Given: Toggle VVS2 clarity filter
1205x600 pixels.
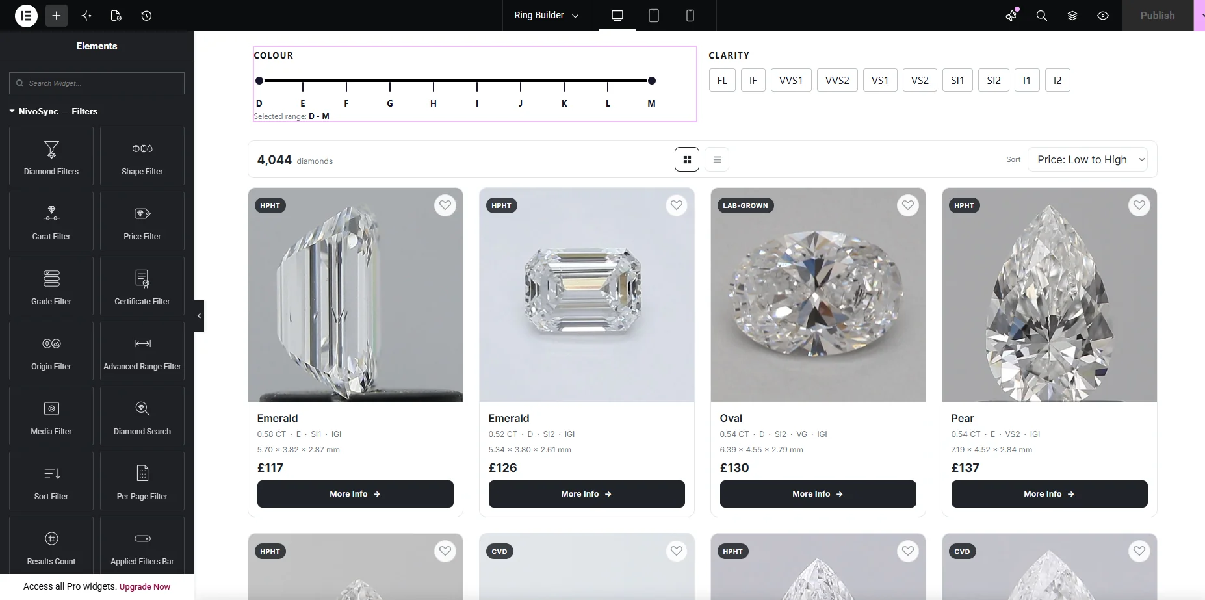Looking at the screenshot, I should (x=837, y=81).
